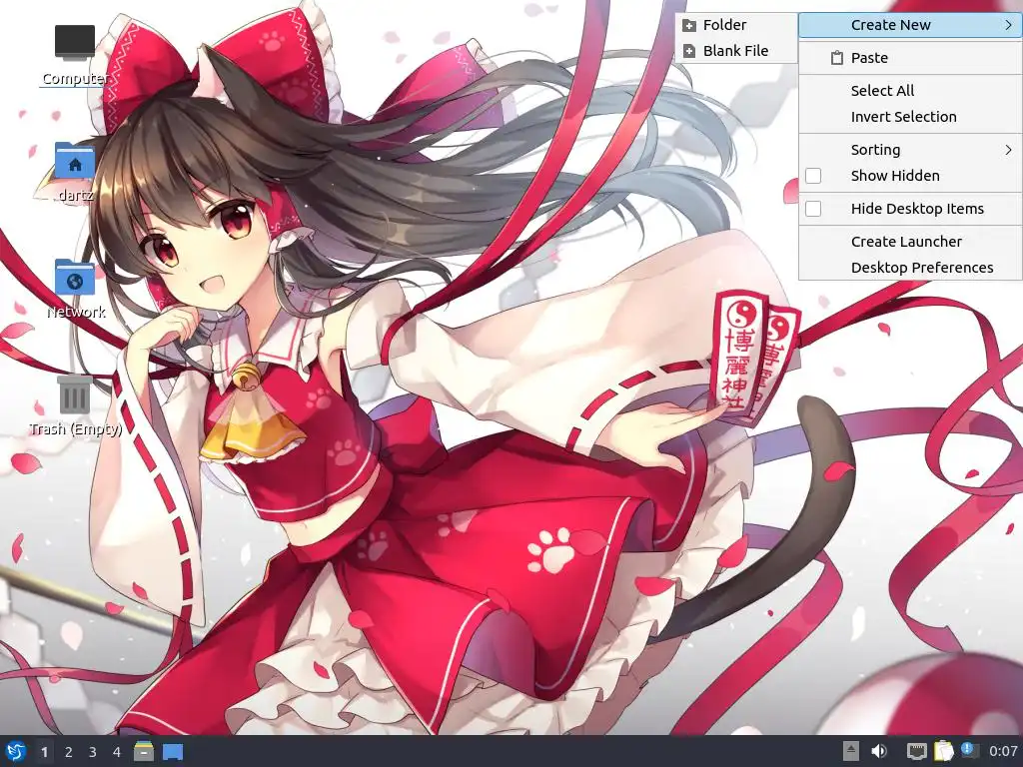Toggle the Show Hidden checkbox
This screenshot has width=1023, height=767.
[x=813, y=176]
